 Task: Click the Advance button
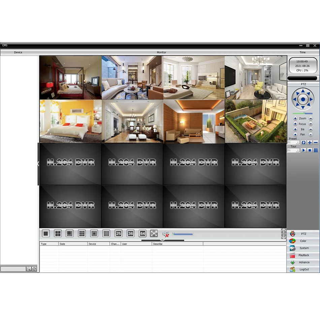(303, 262)
